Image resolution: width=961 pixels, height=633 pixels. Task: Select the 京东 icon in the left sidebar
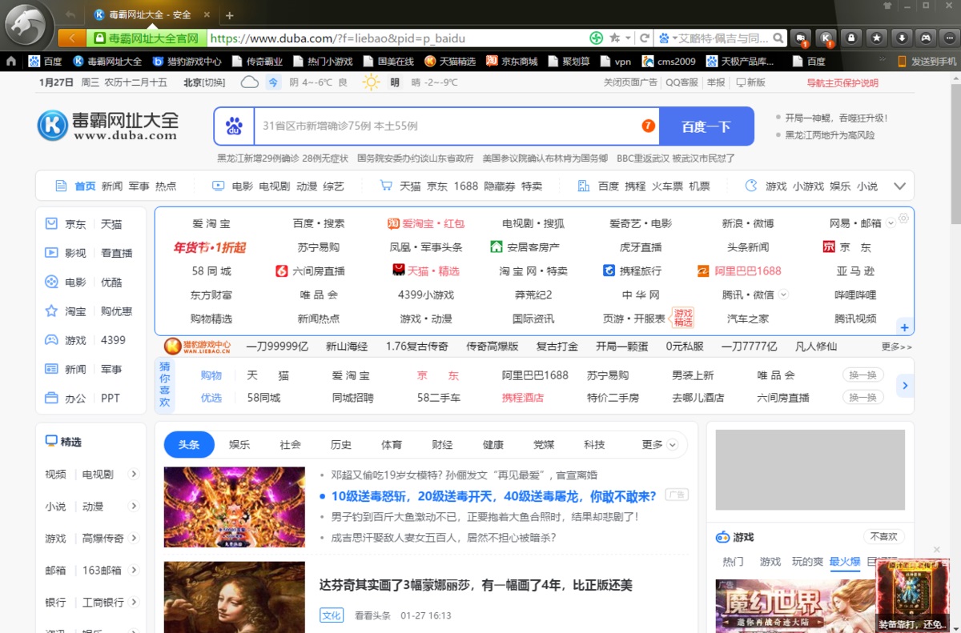[52, 224]
